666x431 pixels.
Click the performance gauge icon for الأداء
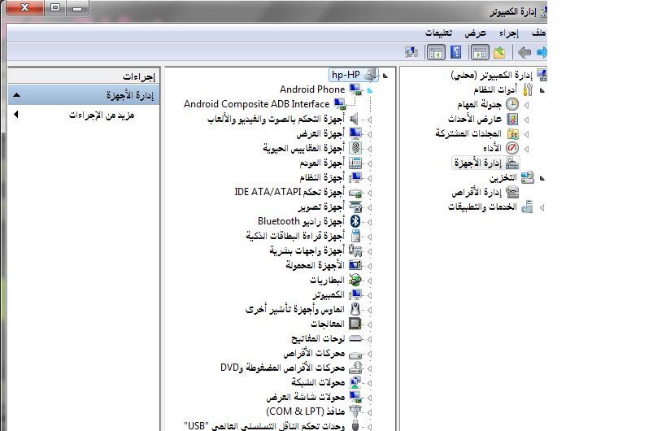tap(512, 148)
